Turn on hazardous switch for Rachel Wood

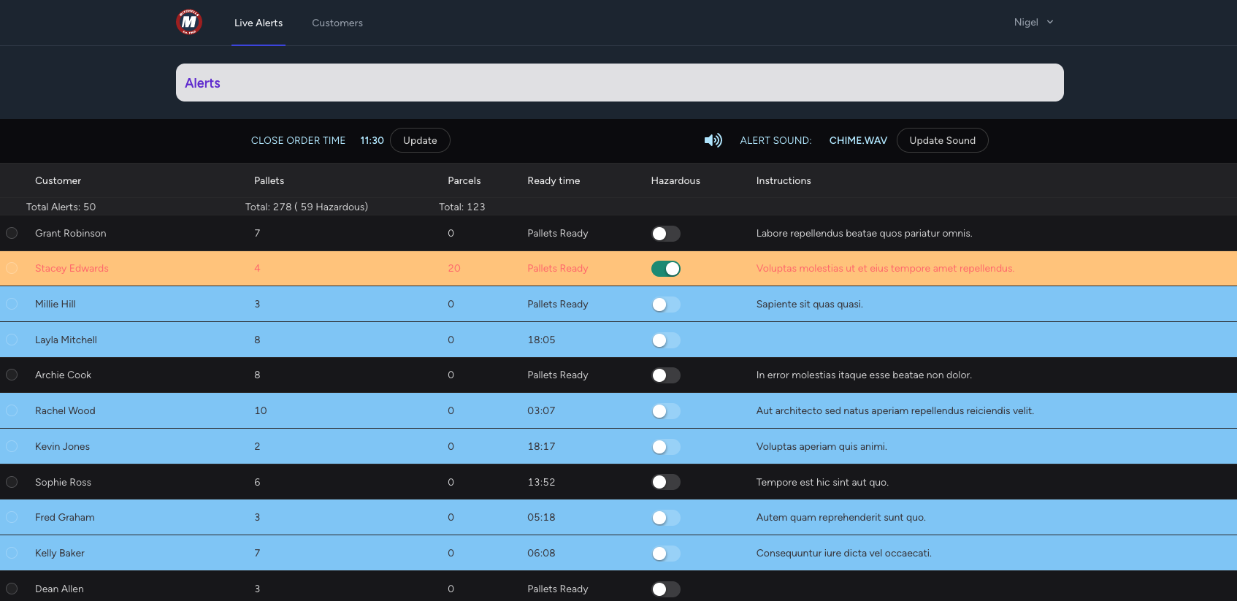coord(665,411)
